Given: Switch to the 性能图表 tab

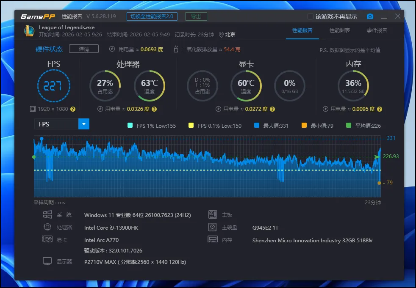Looking at the screenshot, I should point(340,30).
